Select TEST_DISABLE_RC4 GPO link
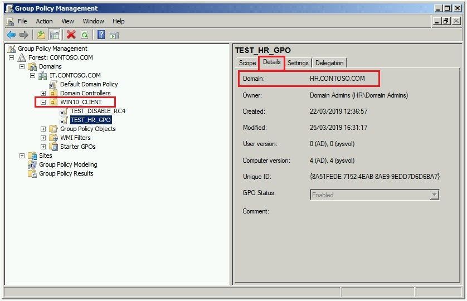Screen dimensions: 467x301 [x=98, y=111]
